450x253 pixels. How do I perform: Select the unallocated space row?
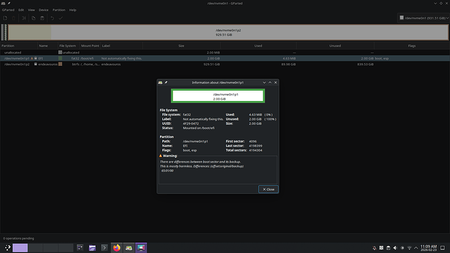click(x=225, y=53)
